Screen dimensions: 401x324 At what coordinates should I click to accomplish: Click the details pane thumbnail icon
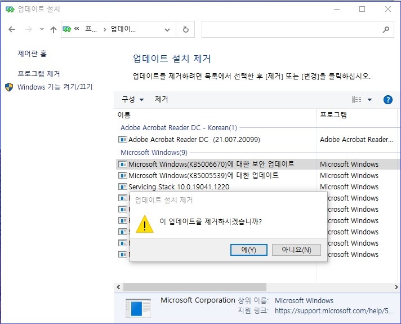[139, 308]
